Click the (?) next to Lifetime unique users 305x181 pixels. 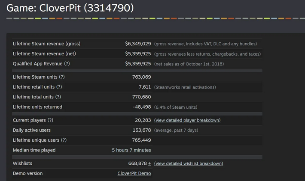(x=64, y=140)
